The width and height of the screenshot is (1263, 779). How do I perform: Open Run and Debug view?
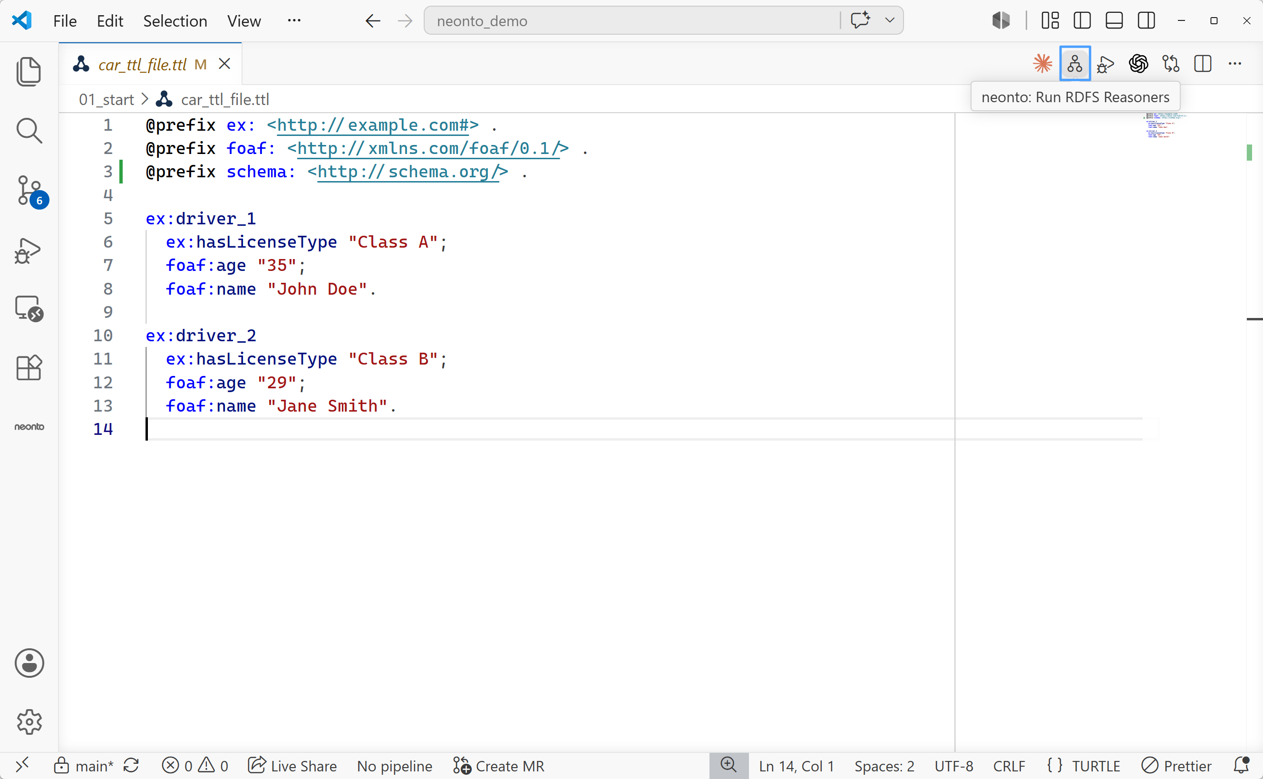pyautogui.click(x=28, y=251)
